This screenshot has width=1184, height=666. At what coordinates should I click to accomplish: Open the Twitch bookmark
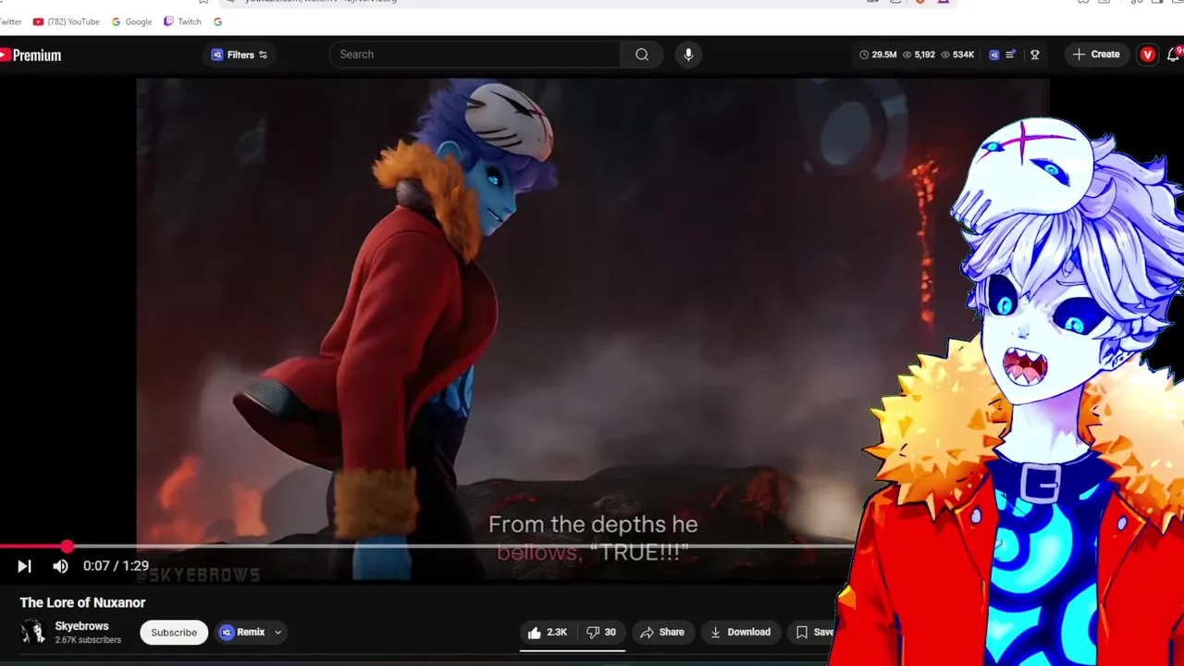click(182, 21)
